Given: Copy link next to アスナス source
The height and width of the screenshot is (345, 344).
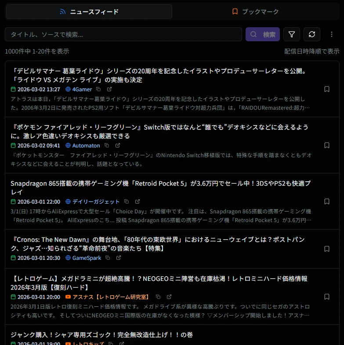Looking at the screenshot, I should [158, 297].
